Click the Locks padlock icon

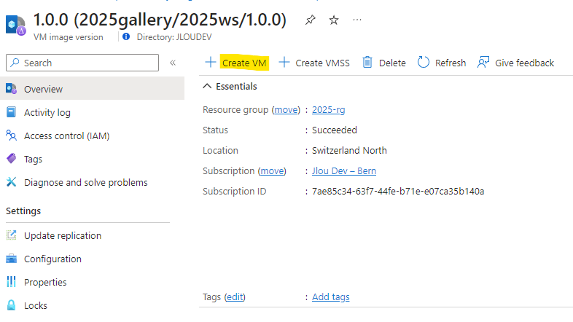pyautogui.click(x=12, y=305)
